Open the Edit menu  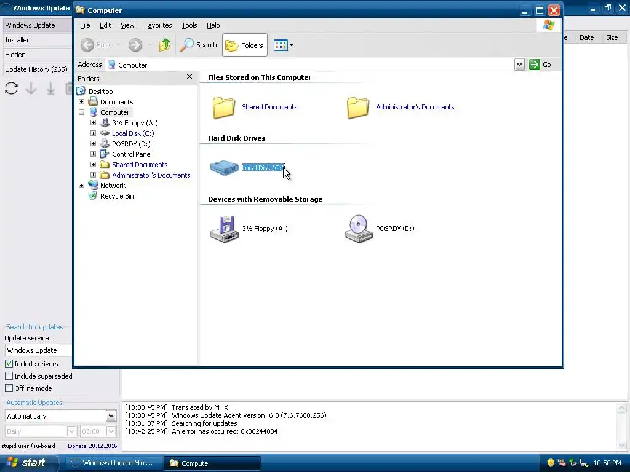(x=105, y=25)
